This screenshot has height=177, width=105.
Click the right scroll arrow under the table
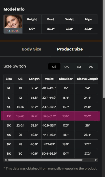click(x=96, y=160)
